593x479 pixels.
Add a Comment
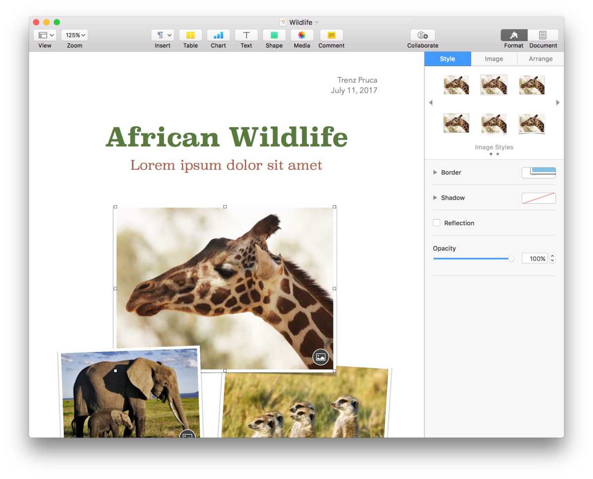click(331, 36)
